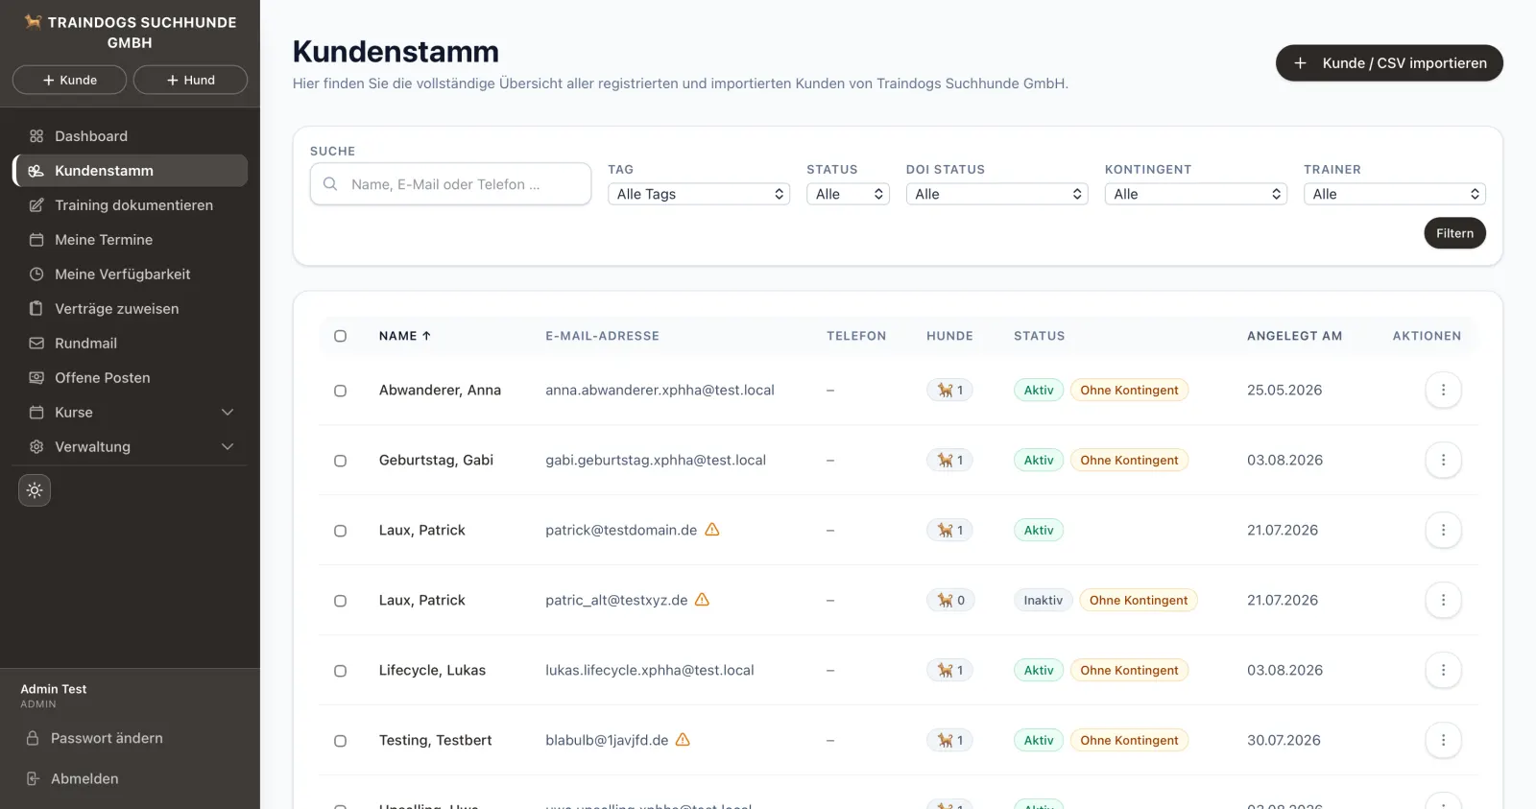Expand the Kurse sidebar section
Viewport: 1536px width, 809px height.
130,413
